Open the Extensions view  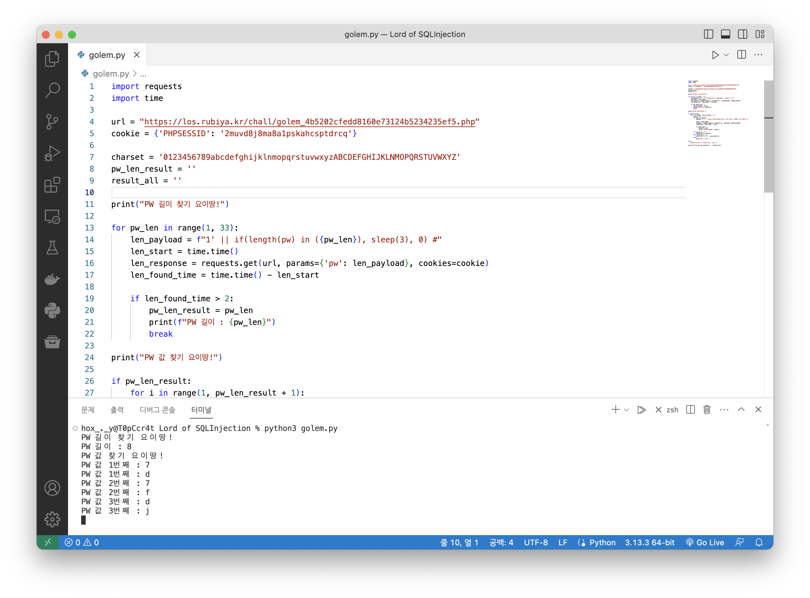(x=52, y=185)
